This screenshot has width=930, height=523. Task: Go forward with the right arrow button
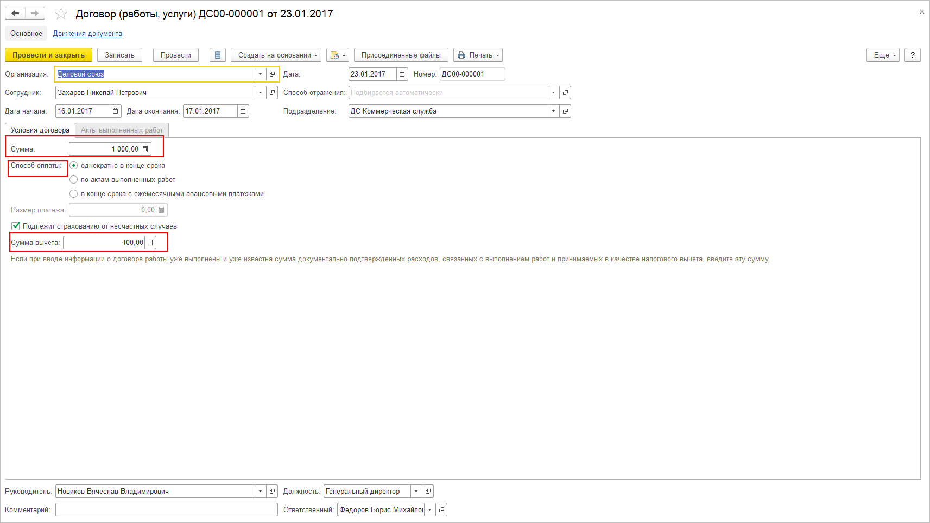pyautogui.click(x=35, y=14)
